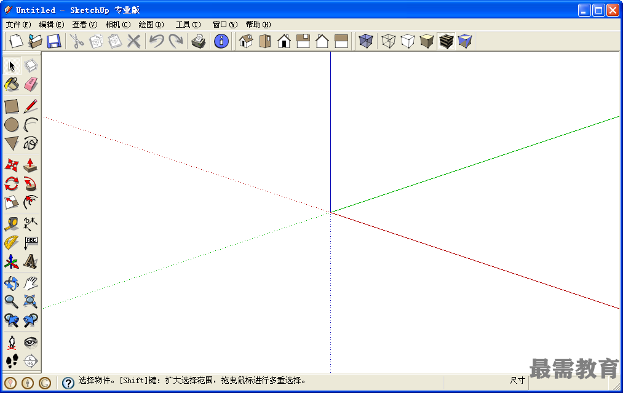Choose the Rotate tool
Image resolution: width=623 pixels, height=393 pixels.
[12, 184]
